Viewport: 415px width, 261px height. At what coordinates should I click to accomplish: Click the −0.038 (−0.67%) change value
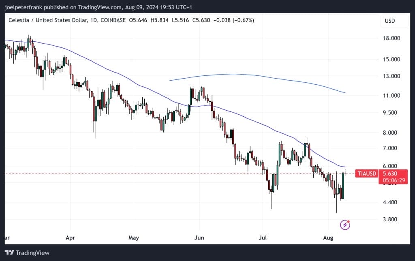tap(234, 20)
